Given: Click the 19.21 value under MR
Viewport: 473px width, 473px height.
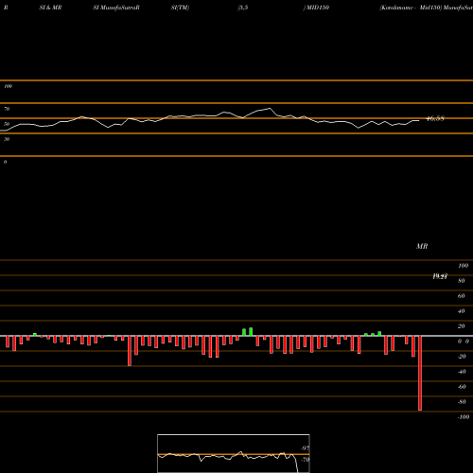Looking at the screenshot, I should coord(440,276).
